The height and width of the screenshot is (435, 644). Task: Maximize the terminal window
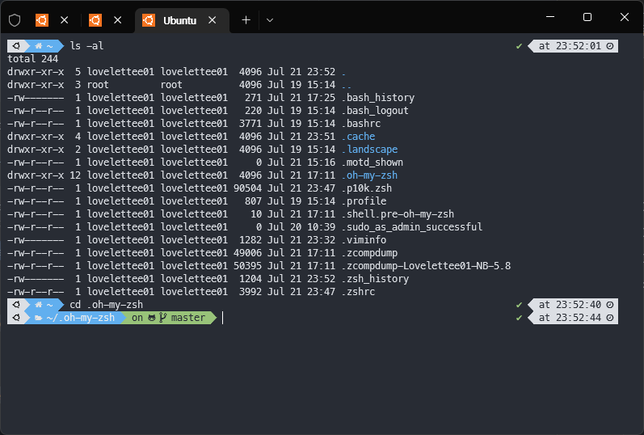587,17
